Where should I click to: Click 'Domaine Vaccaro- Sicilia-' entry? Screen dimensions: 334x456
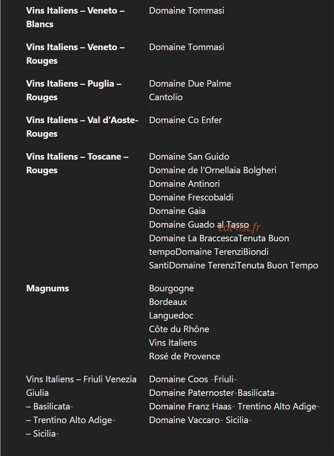point(200,420)
